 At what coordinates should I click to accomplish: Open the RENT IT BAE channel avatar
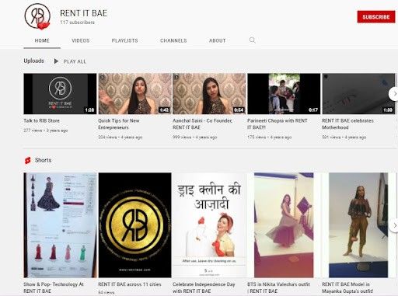coord(37,16)
